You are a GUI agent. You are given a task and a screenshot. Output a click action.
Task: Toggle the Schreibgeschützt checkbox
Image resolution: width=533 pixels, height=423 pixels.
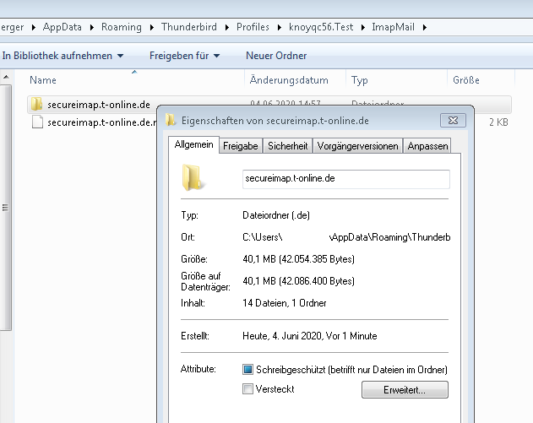coord(247,369)
